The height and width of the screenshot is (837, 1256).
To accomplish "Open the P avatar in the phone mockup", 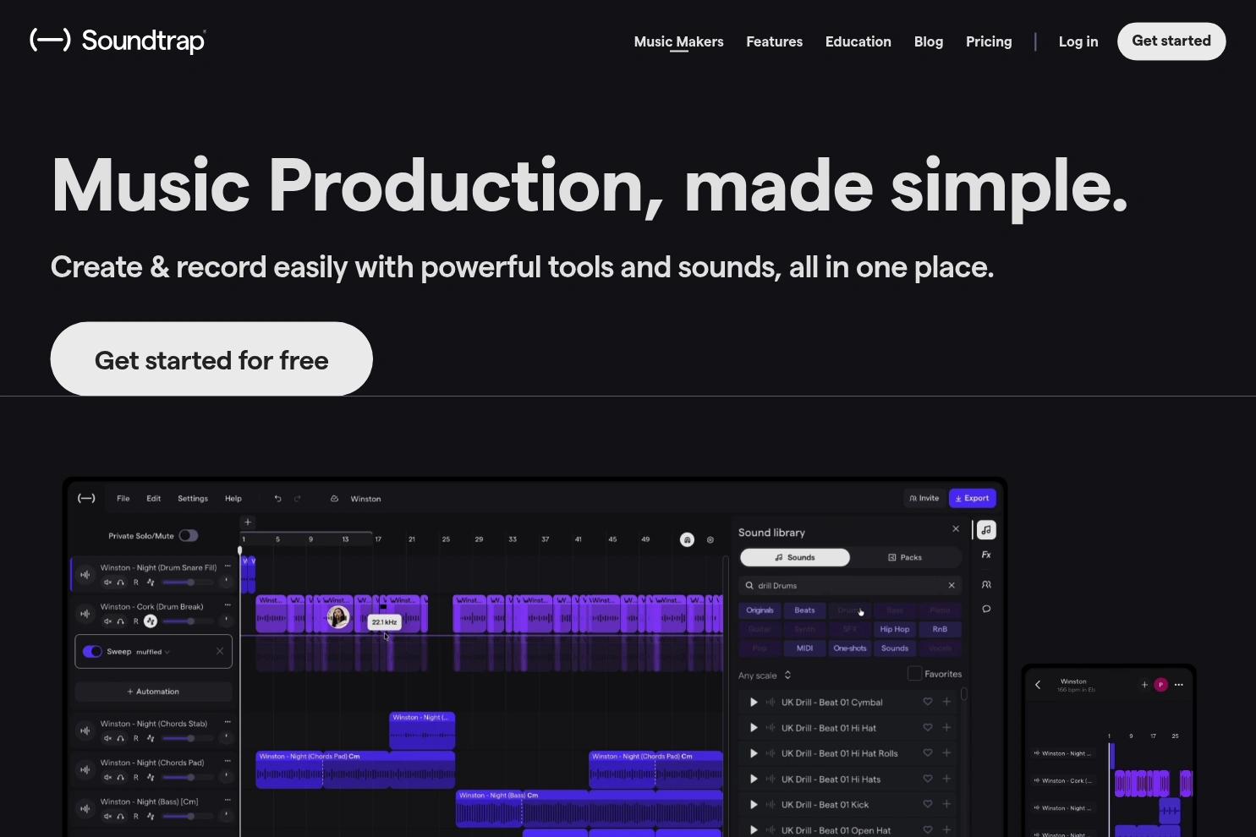I will [1161, 685].
